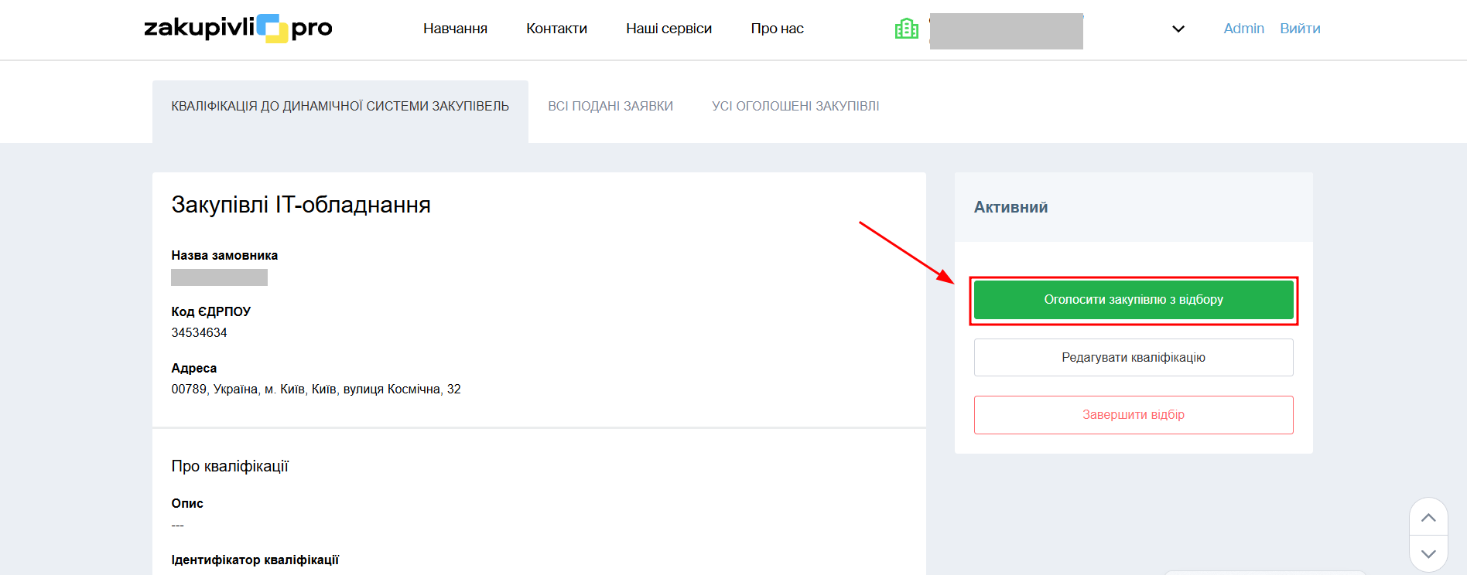Viewport: 1467px width, 575px height.
Task: Expand the organization selector dropdown arrow
Action: (1178, 29)
